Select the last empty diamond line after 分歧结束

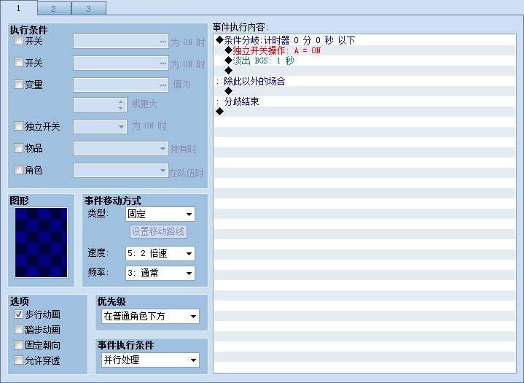364,112
